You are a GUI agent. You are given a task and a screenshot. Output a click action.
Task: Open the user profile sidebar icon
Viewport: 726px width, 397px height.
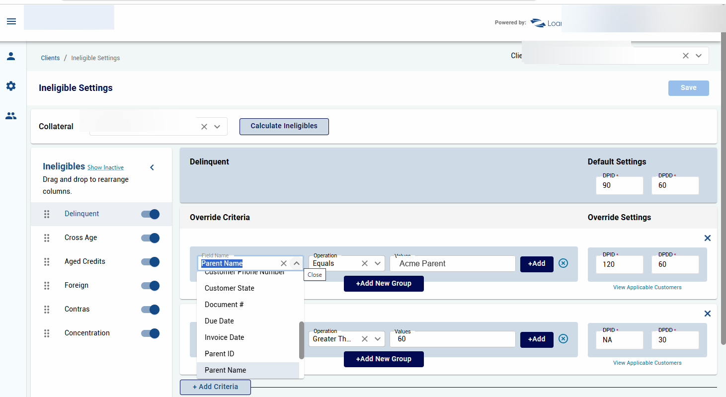(x=11, y=56)
